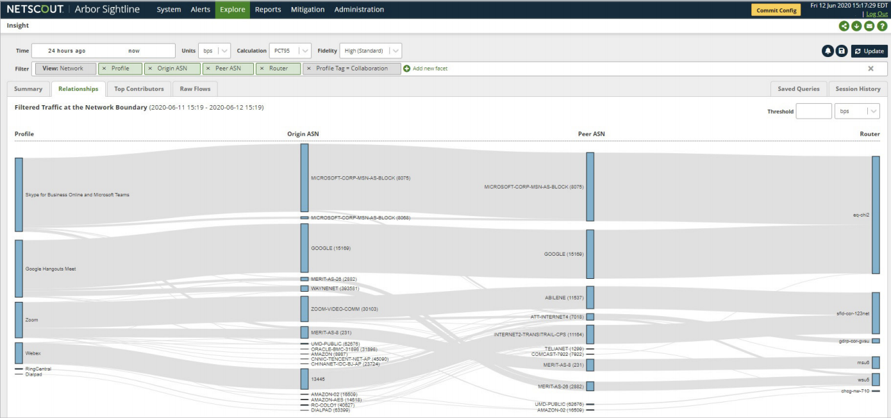Open the Fidelity High (Standard) dropdown

(x=371, y=51)
